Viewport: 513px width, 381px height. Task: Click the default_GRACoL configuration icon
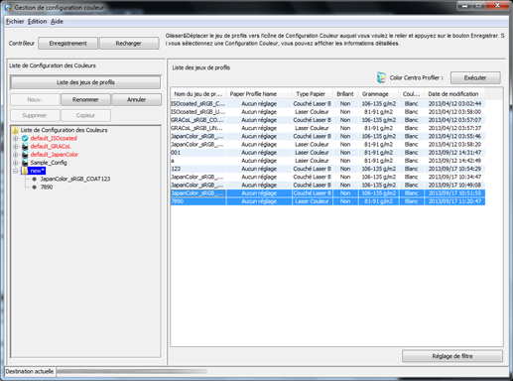[25, 147]
